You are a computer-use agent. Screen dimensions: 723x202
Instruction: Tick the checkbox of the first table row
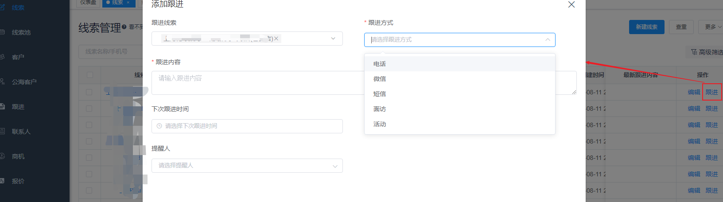click(89, 92)
